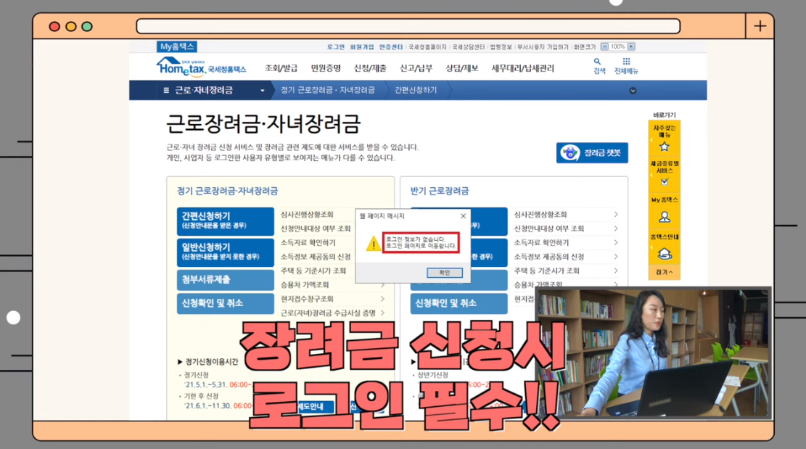Click the 부서사용자 가입하기 link

pos(543,46)
